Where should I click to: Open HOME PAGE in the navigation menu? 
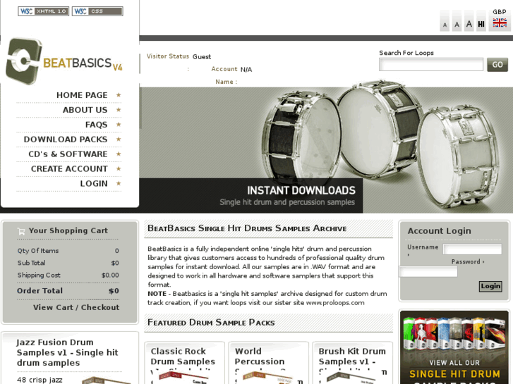(82, 95)
